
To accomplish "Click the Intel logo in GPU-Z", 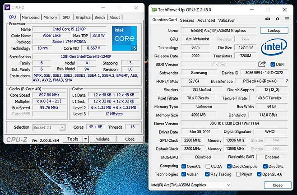I will (x=274, y=47).
